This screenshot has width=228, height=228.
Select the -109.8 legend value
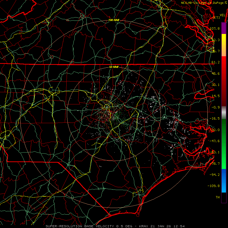214,186
